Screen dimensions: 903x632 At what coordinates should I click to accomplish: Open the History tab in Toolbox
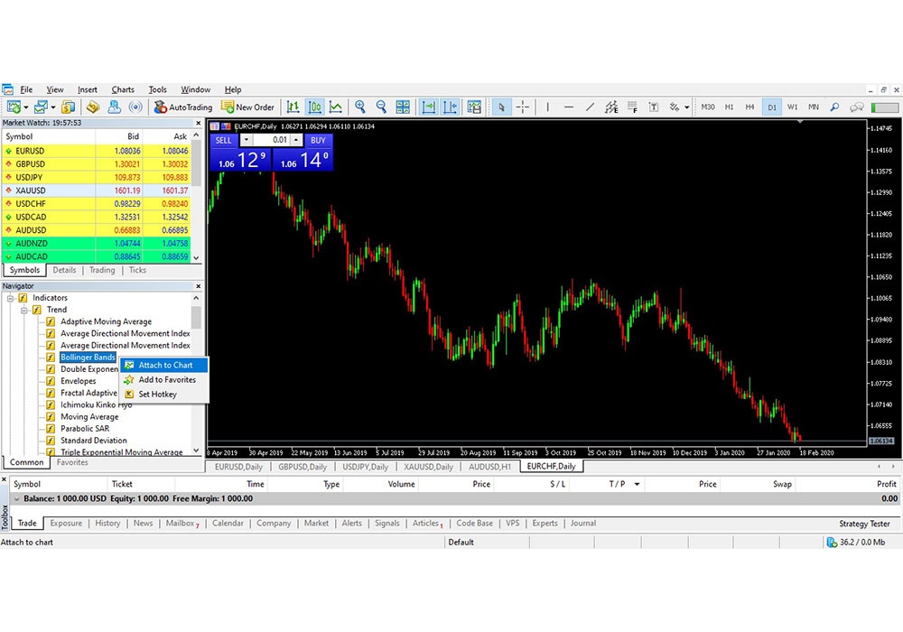107,524
